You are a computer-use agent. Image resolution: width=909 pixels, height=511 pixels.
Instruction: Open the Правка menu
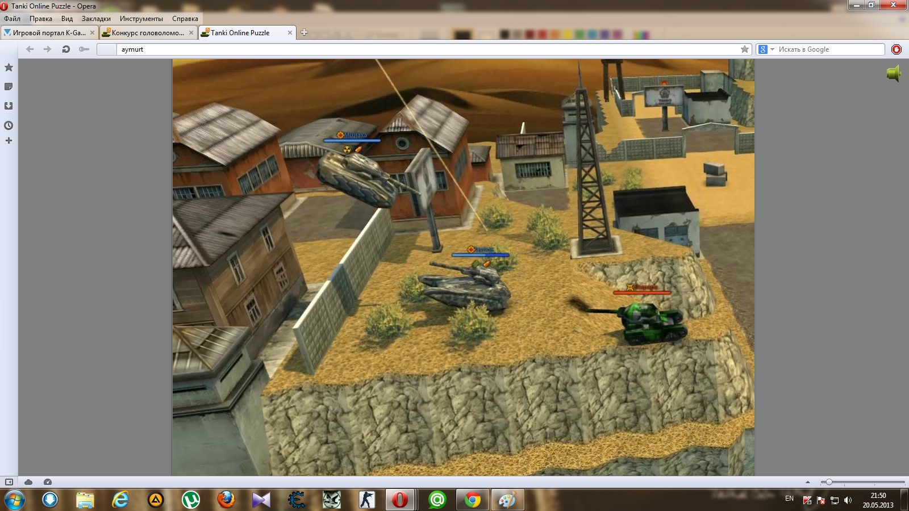click(41, 19)
